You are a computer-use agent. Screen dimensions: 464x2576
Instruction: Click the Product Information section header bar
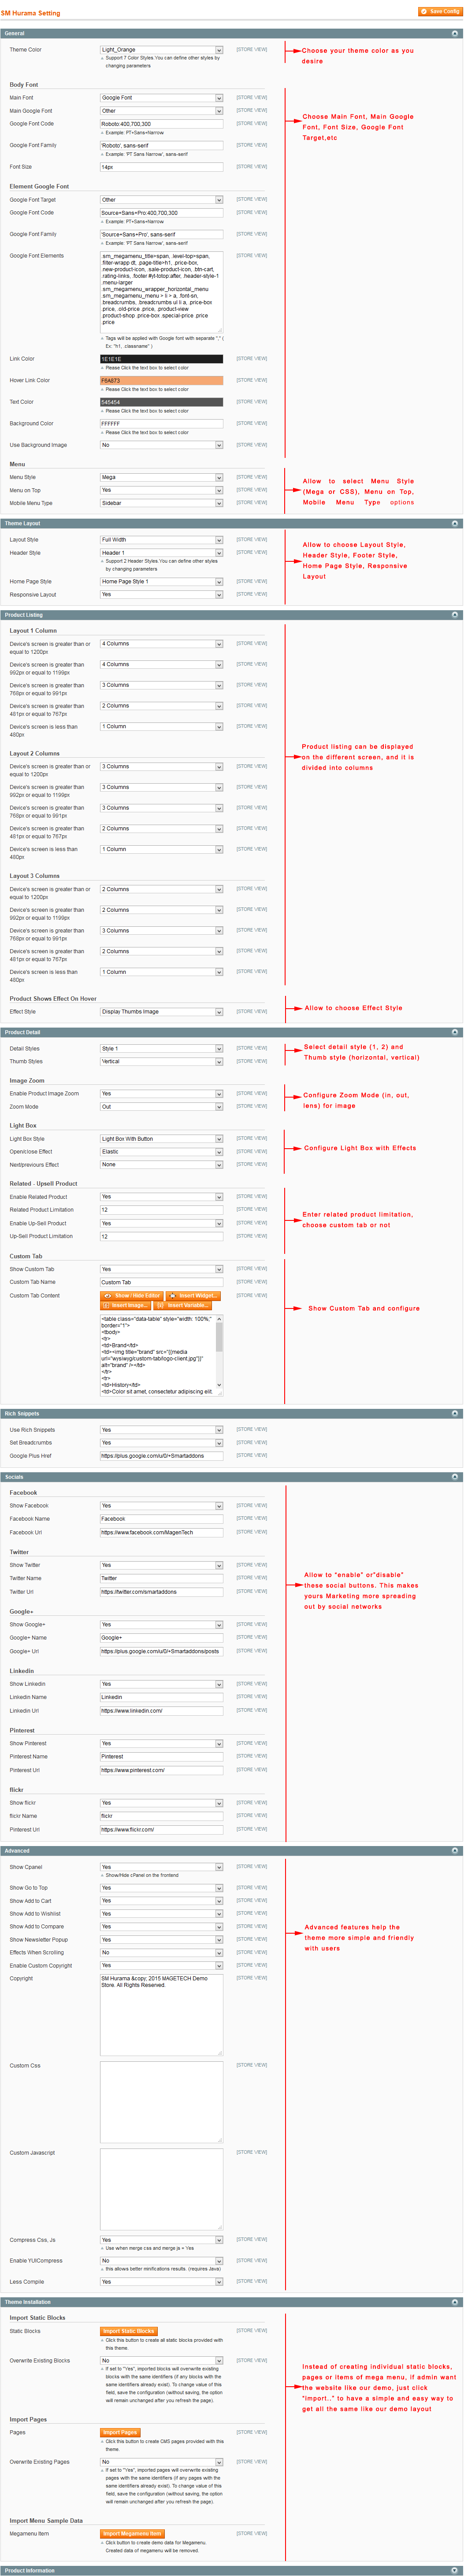click(232, 2570)
